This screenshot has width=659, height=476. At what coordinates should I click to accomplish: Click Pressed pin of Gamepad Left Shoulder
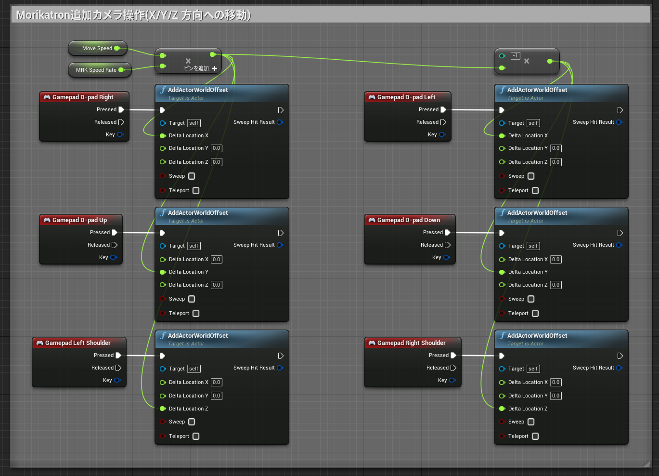point(118,355)
